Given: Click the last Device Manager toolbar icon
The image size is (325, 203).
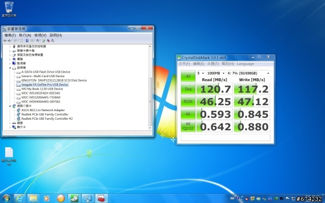Looking at the screenshot, I should (53, 41).
